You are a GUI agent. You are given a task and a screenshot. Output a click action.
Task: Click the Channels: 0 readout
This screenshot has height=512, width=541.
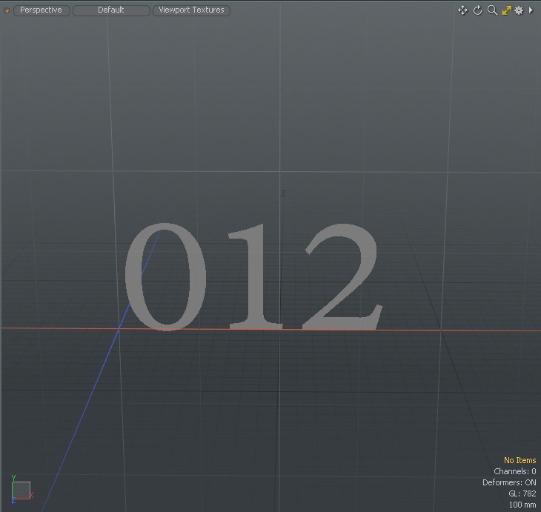click(x=514, y=471)
